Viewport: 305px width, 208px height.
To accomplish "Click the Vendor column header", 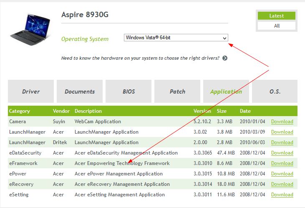I will tap(61, 111).
